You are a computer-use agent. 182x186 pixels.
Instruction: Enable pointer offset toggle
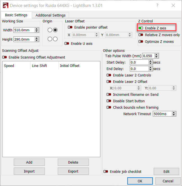coord(70,27)
